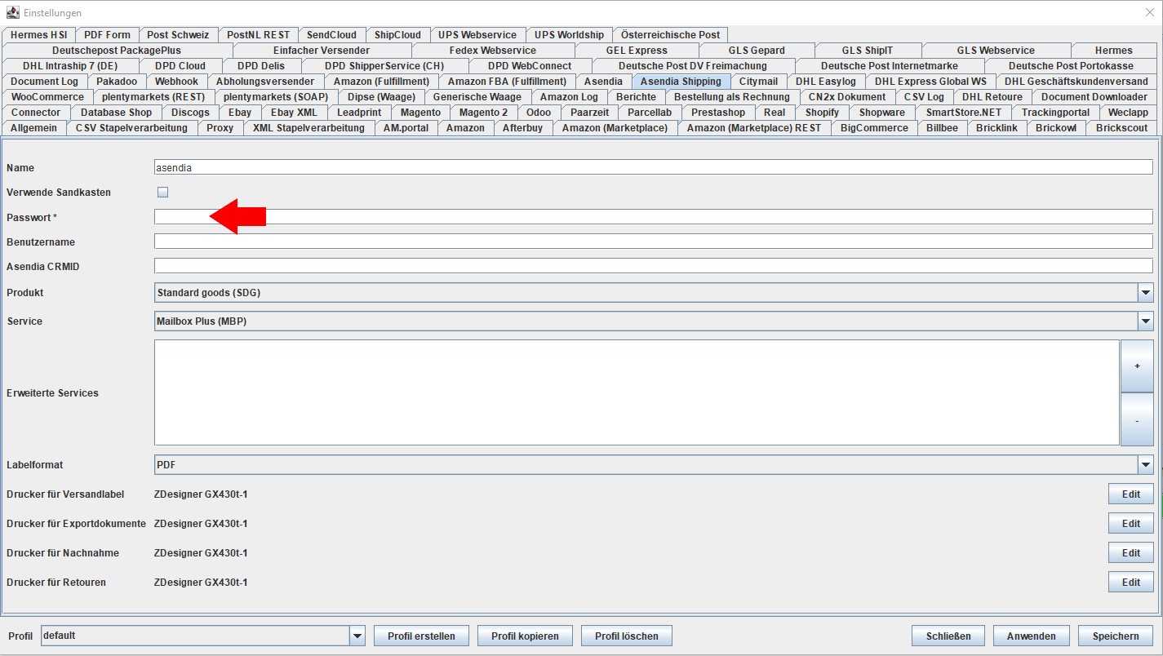Select the DHL Retoure tab
The width and height of the screenshot is (1163, 656).
[992, 97]
